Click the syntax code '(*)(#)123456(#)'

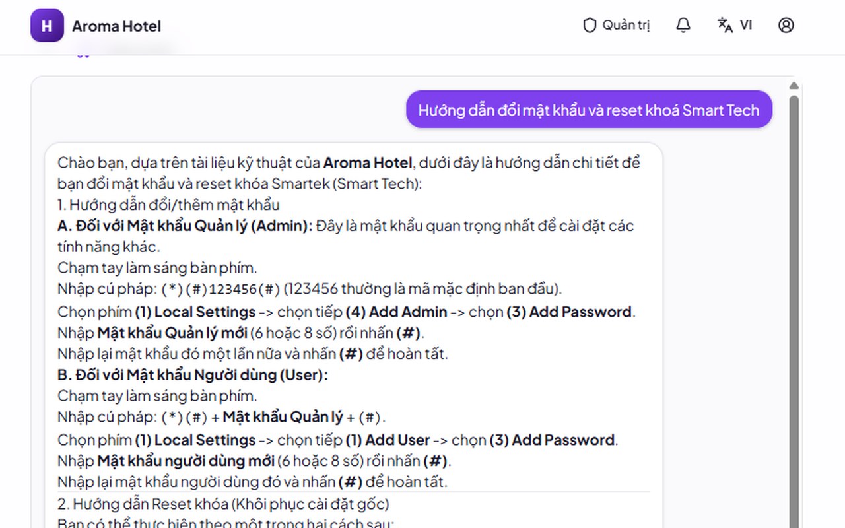tap(221, 289)
